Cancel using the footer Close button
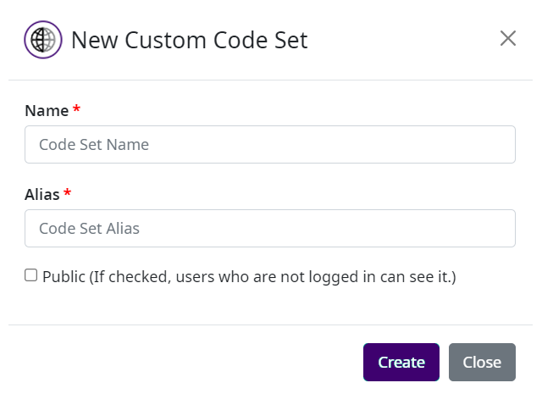Screen dimensions: 542x405 click(482, 362)
